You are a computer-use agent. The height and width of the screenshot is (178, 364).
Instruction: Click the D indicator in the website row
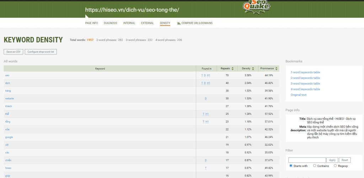coord(205,98)
